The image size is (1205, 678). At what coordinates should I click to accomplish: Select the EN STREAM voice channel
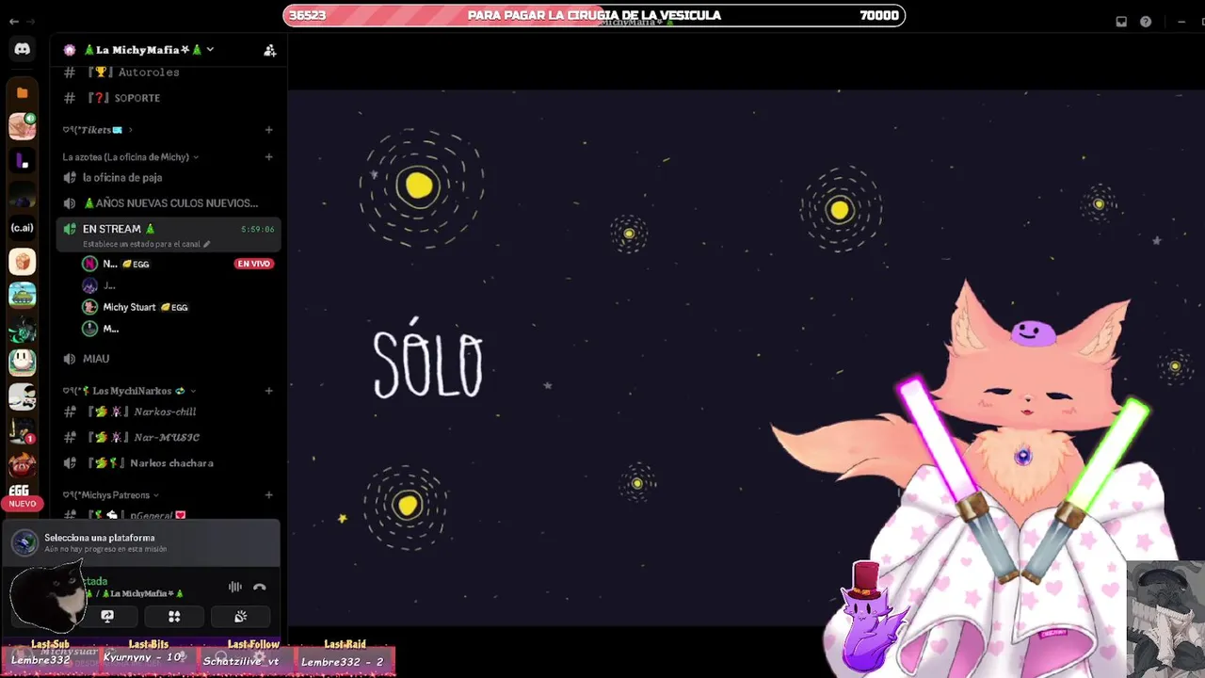(169, 234)
